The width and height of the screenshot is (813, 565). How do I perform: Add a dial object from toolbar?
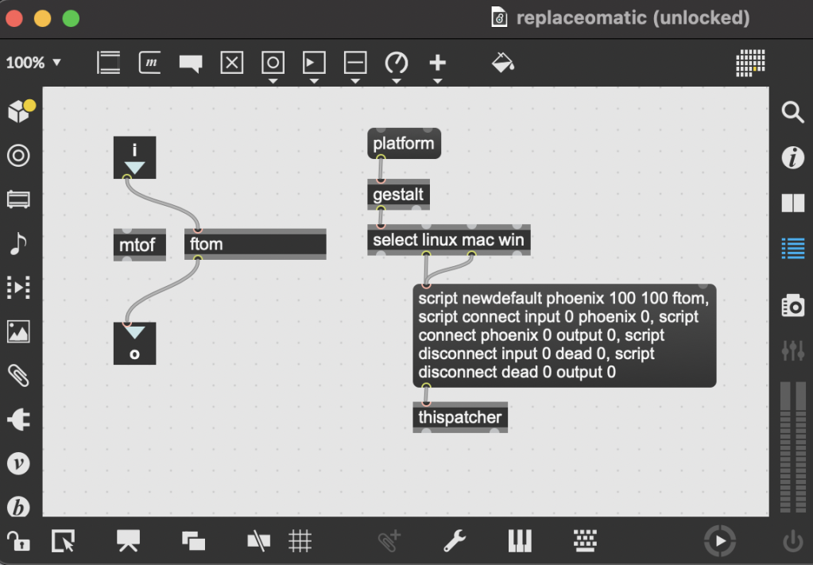pos(397,63)
